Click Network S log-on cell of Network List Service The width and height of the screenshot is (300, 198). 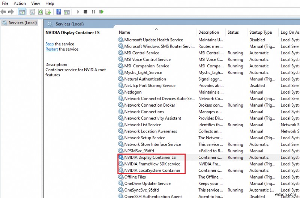pyautogui.click(x=290, y=125)
